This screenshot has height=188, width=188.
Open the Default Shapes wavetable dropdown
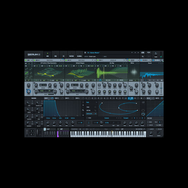(x=92, y=63)
